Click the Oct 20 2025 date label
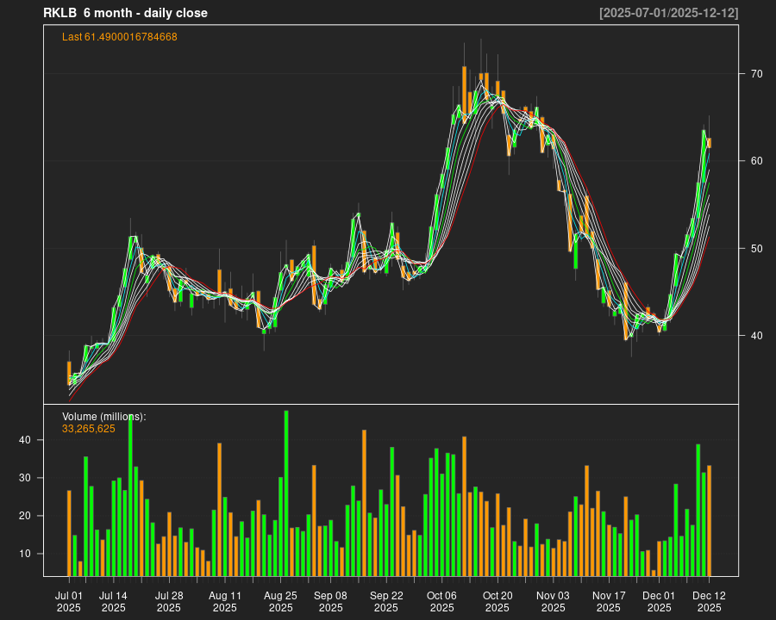776x620 pixels. tap(498, 601)
